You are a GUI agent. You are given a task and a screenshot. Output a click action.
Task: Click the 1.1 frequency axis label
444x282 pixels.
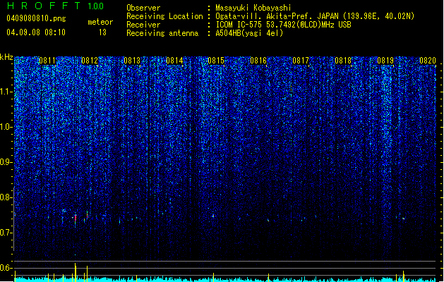[6, 92]
